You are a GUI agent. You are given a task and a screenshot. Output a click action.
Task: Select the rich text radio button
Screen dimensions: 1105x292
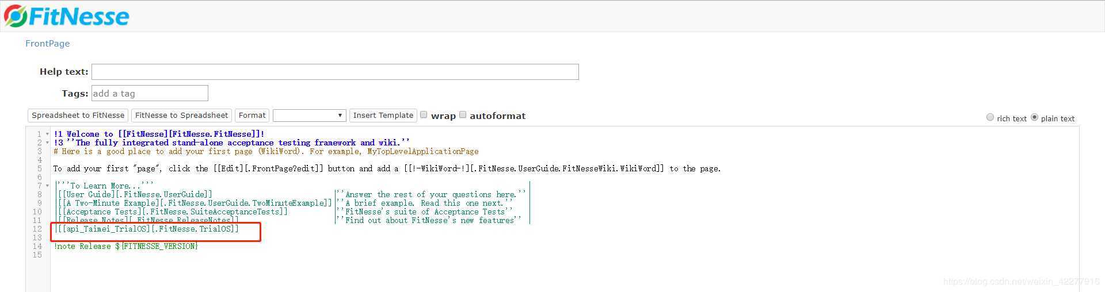[x=990, y=117]
